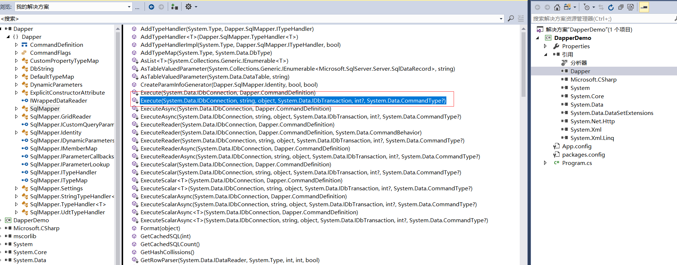The height and width of the screenshot is (265, 677).
Task: Select DynamicParameters in the object tree
Action: [x=56, y=84]
